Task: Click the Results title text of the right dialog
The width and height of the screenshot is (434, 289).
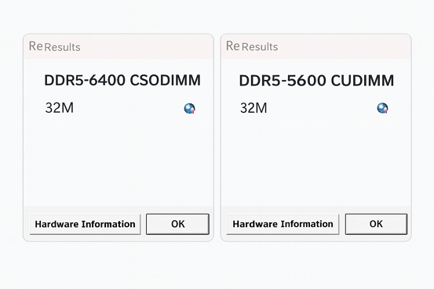Action: click(260, 47)
